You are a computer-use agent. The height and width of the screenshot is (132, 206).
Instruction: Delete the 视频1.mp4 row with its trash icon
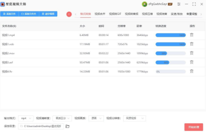point(191,35)
